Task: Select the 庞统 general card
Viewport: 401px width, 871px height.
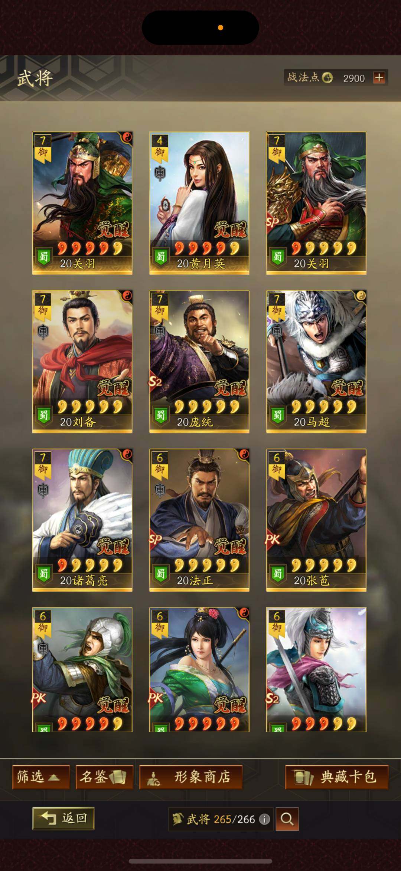Action: (x=199, y=362)
